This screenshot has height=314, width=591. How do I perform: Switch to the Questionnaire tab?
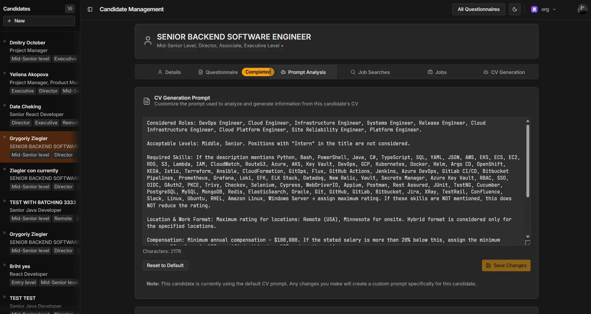(x=218, y=72)
